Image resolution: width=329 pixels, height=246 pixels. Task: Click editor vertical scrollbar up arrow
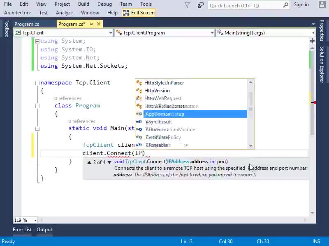click(x=312, y=48)
